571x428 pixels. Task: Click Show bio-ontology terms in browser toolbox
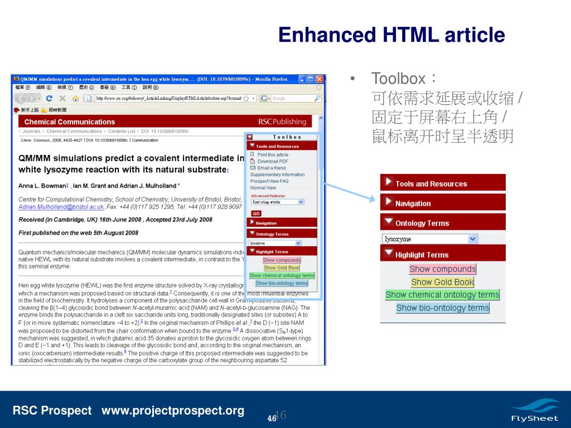[x=282, y=283]
